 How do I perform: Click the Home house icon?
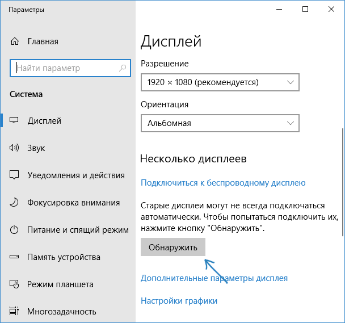(x=15, y=41)
